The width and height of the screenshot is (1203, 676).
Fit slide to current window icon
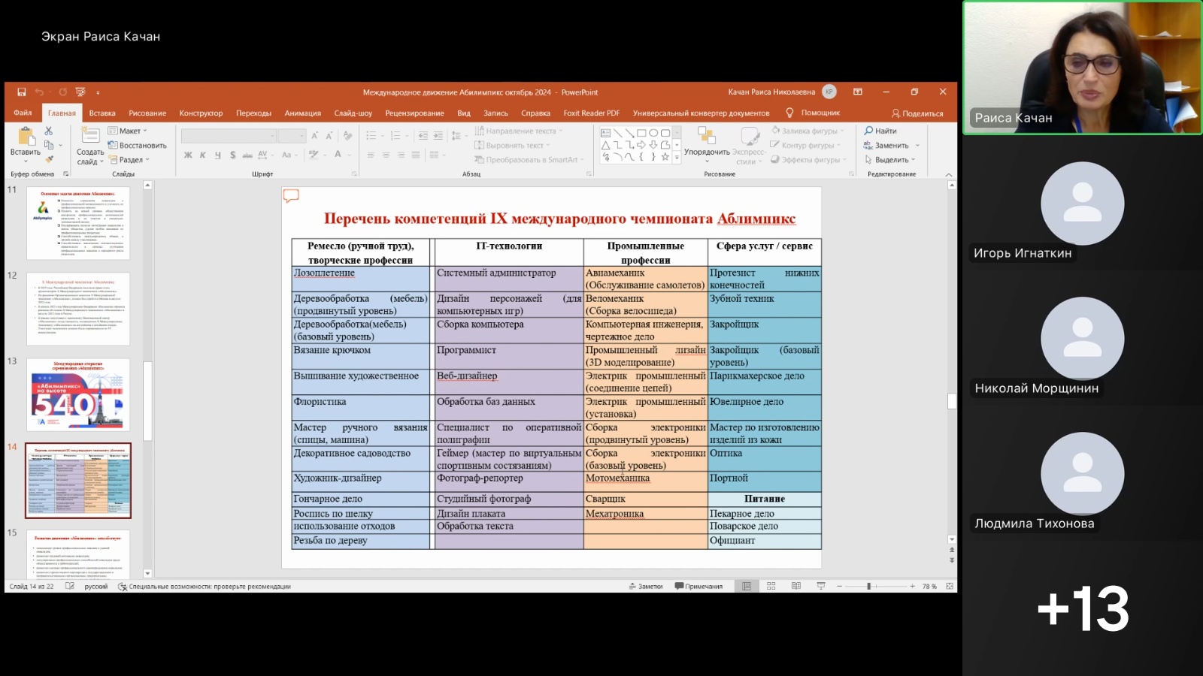950,586
